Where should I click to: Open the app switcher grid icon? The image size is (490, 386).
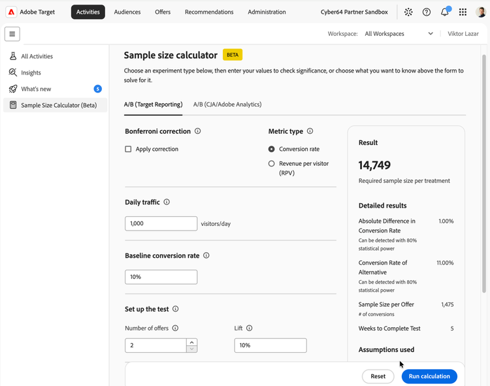[x=463, y=12]
